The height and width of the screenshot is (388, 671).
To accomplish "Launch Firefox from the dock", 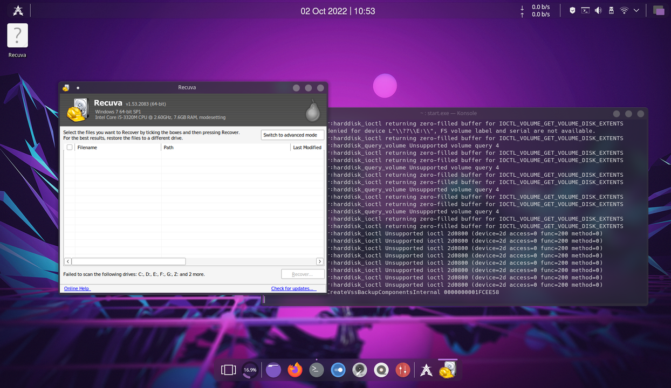I will (x=295, y=370).
